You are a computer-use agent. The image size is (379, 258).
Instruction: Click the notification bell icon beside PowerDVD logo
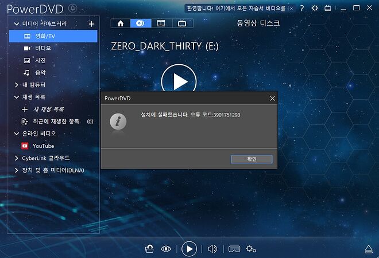73,9
